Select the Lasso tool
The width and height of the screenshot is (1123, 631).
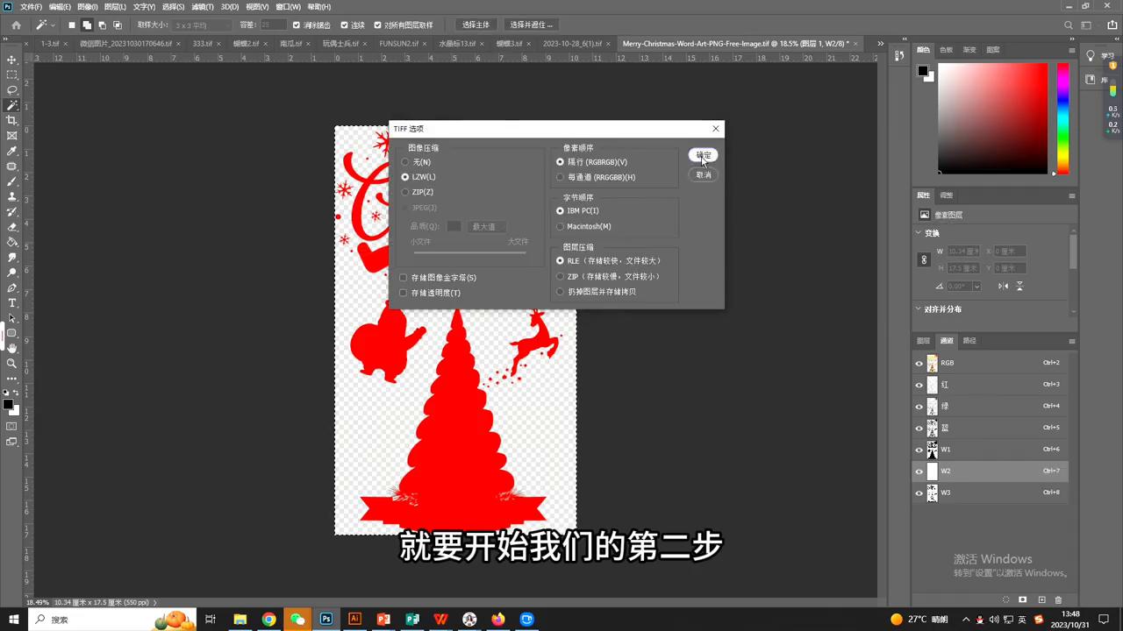(x=11, y=91)
